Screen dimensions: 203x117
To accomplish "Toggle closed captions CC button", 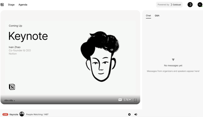I will (x=120, y=100).
